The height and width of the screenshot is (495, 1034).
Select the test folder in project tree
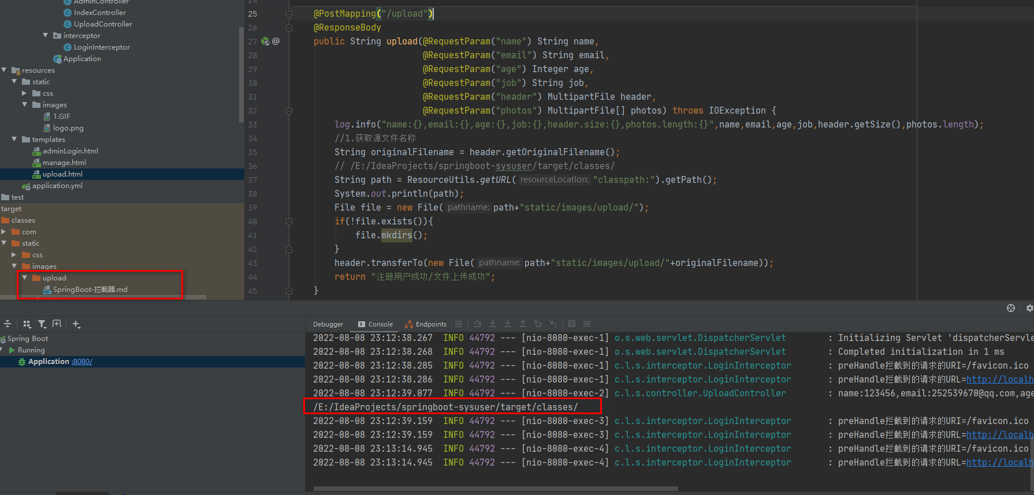click(x=17, y=197)
